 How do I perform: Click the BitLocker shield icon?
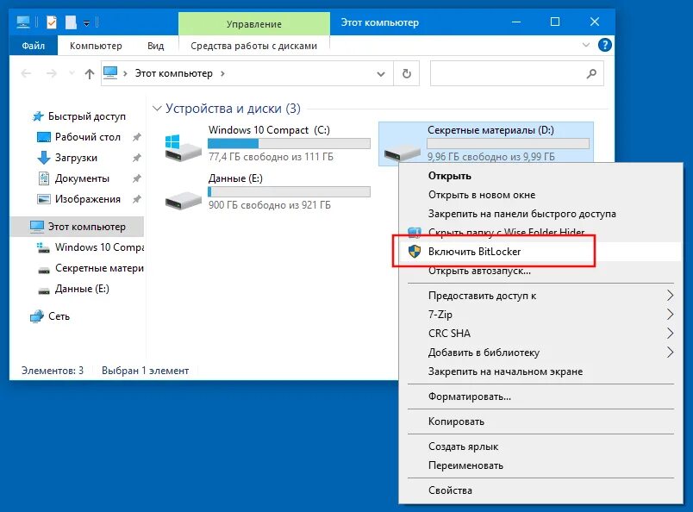coord(414,252)
